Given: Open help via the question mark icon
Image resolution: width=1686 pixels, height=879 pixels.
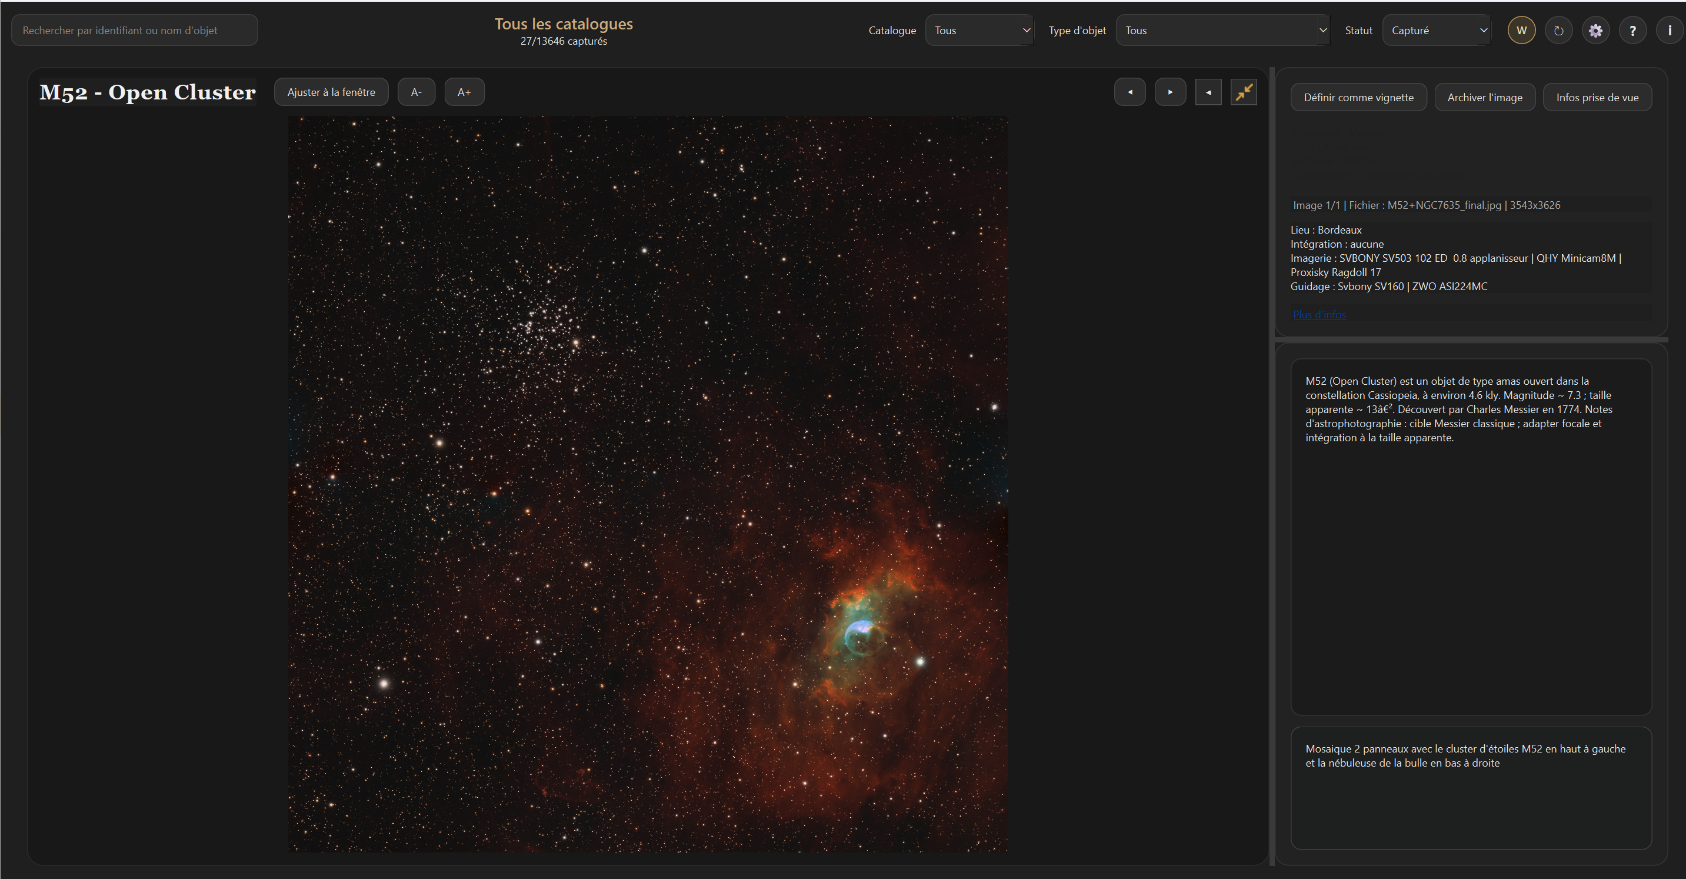Looking at the screenshot, I should 1632,30.
